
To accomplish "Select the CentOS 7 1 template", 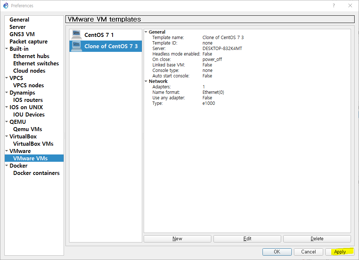I will (x=106, y=35).
